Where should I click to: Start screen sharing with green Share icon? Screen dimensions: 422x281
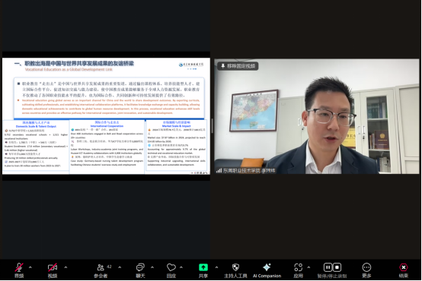point(203,267)
